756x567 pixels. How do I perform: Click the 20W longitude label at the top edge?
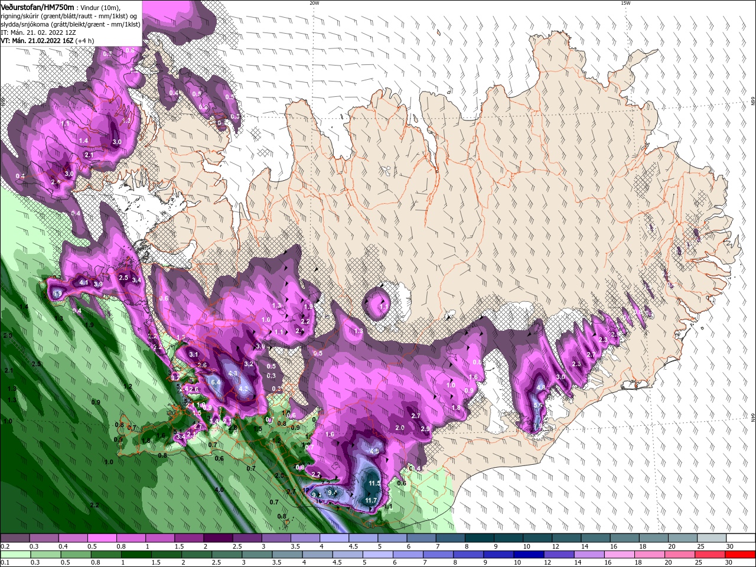point(314,3)
